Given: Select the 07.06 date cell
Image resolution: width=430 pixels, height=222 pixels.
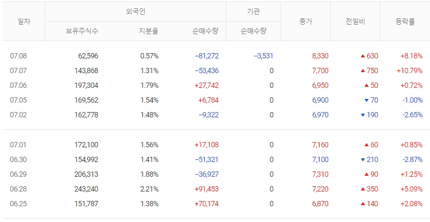Looking at the screenshot, I should coord(18,85).
